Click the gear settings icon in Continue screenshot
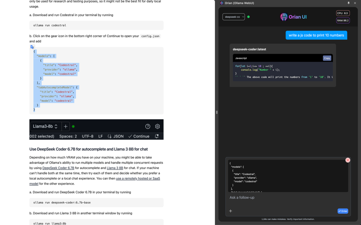Viewport: 361px width, 225px height. click(157, 127)
